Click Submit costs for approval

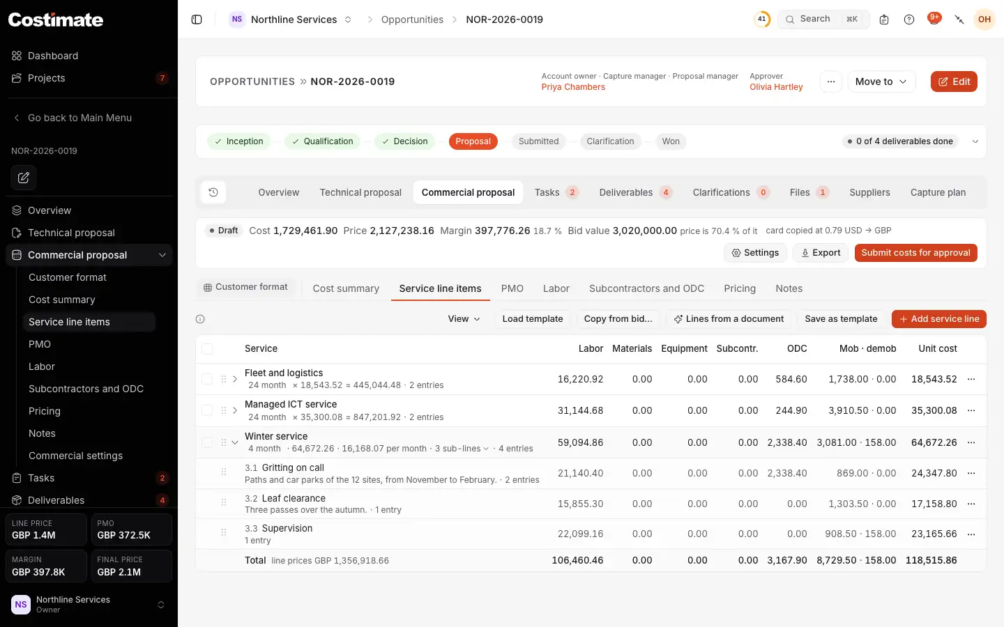coord(915,253)
